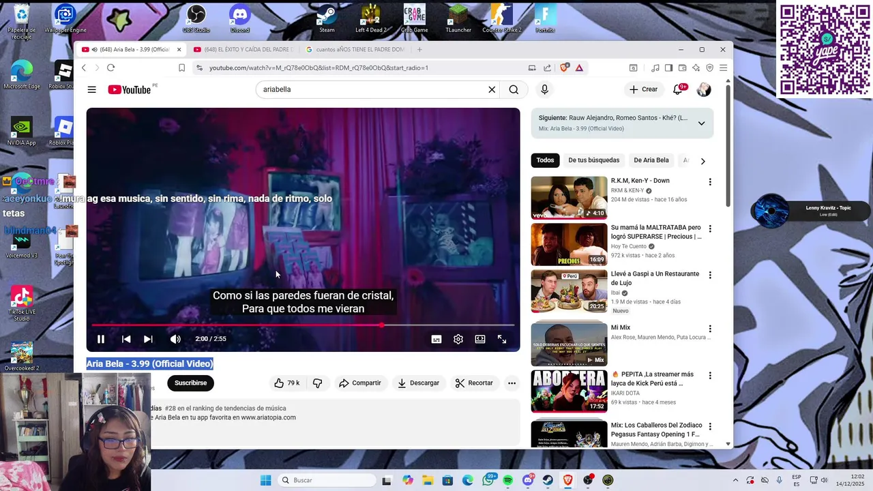Open options for 'Caballeros del Zodiaco' mix

(x=710, y=426)
